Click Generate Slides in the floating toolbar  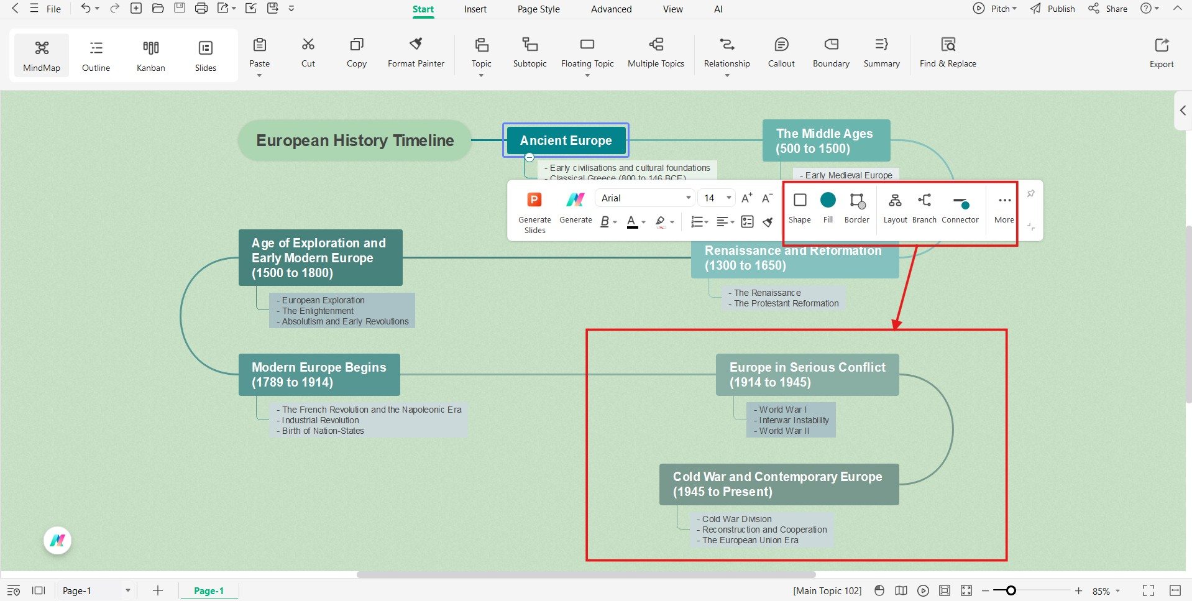pos(534,212)
